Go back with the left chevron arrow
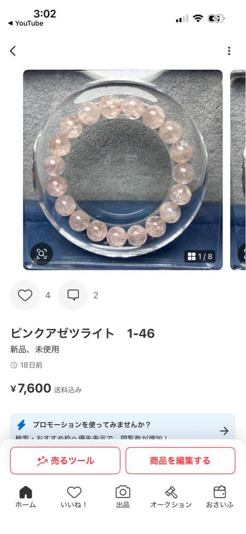Screen dimensions: 246x534 (13, 51)
